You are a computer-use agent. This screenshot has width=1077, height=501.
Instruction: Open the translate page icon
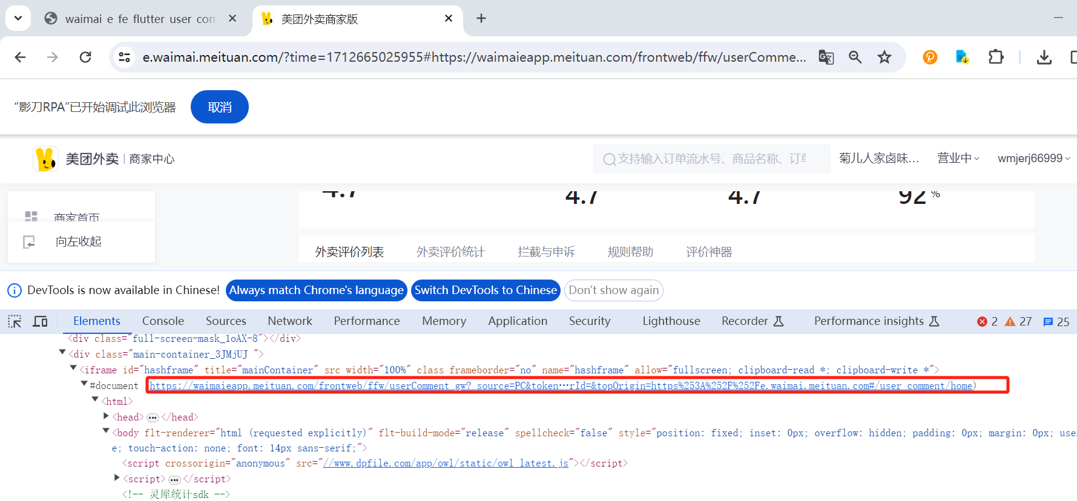(x=826, y=57)
